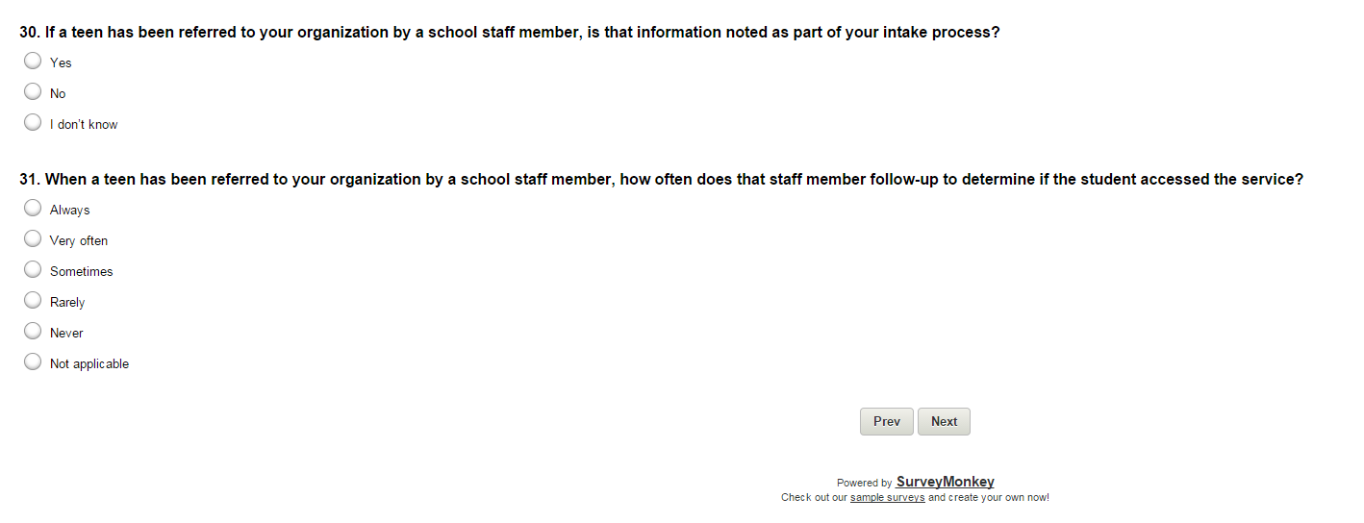Go back with the Prev button
This screenshot has height=523, width=1364.
pos(886,421)
